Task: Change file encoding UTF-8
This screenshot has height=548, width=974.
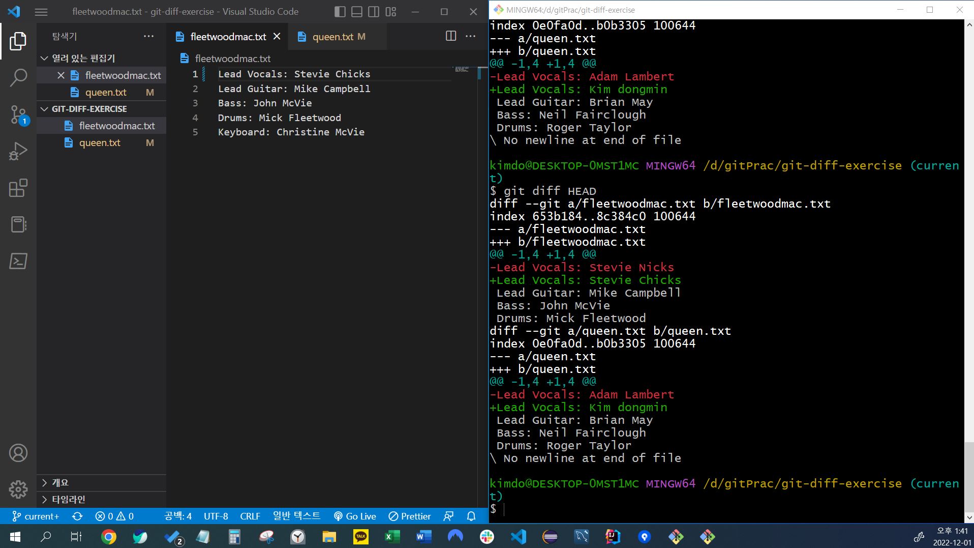Action: click(x=216, y=516)
